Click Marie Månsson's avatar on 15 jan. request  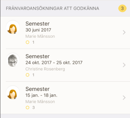[x=13, y=93]
